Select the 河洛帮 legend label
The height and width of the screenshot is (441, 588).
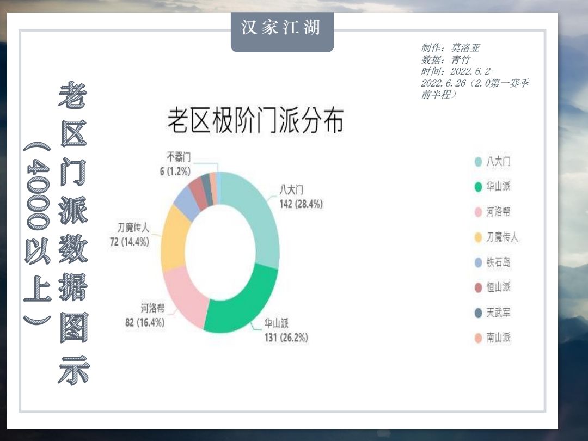pyautogui.click(x=498, y=212)
